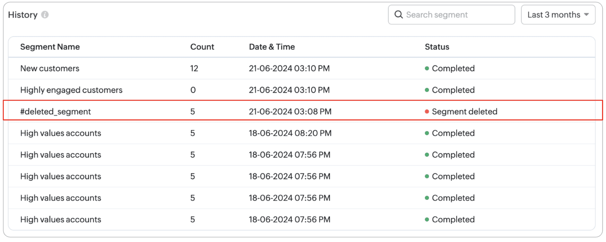The height and width of the screenshot is (242, 606).
Task: Open the New customers segment entry
Action: [50, 69]
